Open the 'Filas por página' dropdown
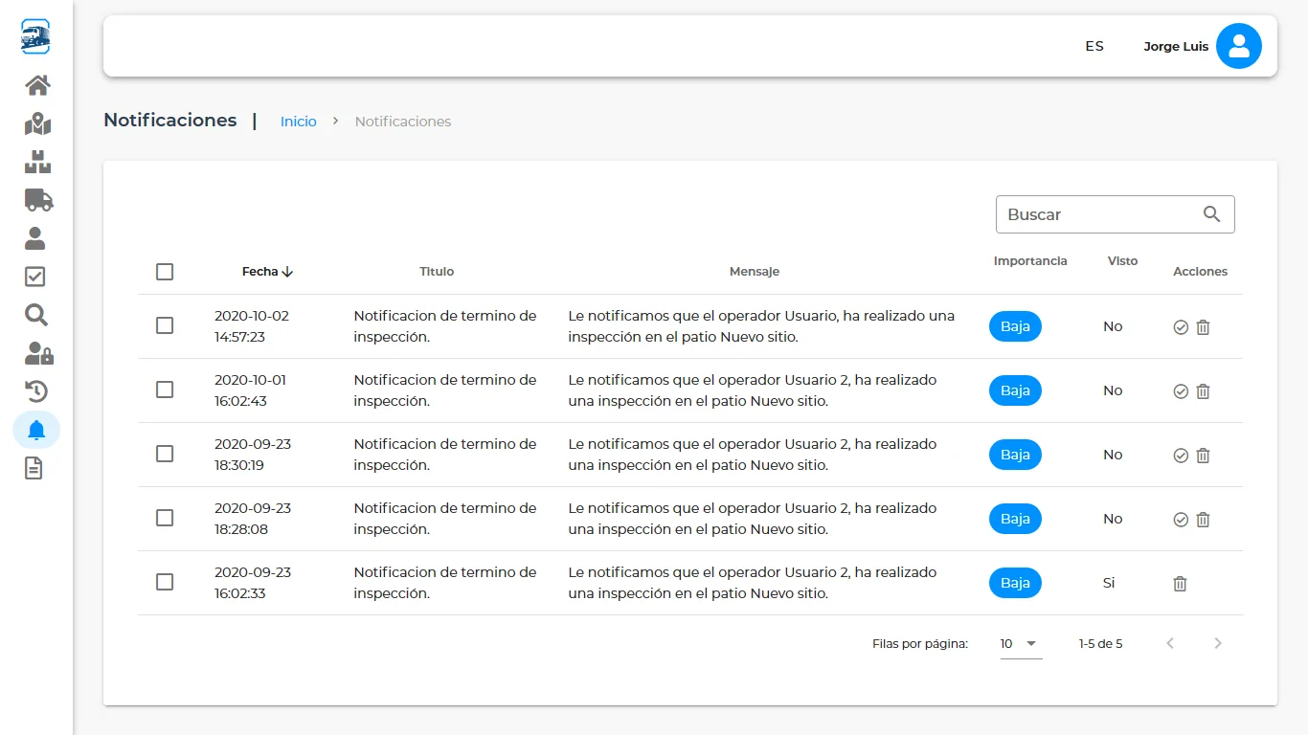 (1018, 643)
